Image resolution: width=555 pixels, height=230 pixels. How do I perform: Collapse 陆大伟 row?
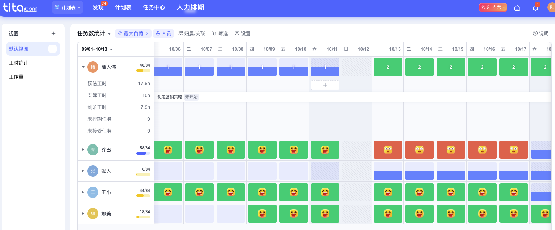(x=83, y=67)
